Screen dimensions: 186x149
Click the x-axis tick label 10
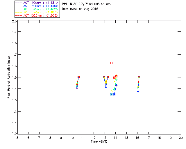[x=72, y=138]
